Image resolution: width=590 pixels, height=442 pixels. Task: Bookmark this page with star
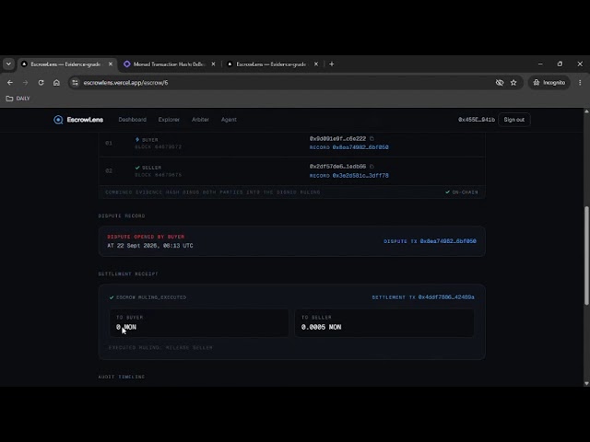(x=513, y=83)
